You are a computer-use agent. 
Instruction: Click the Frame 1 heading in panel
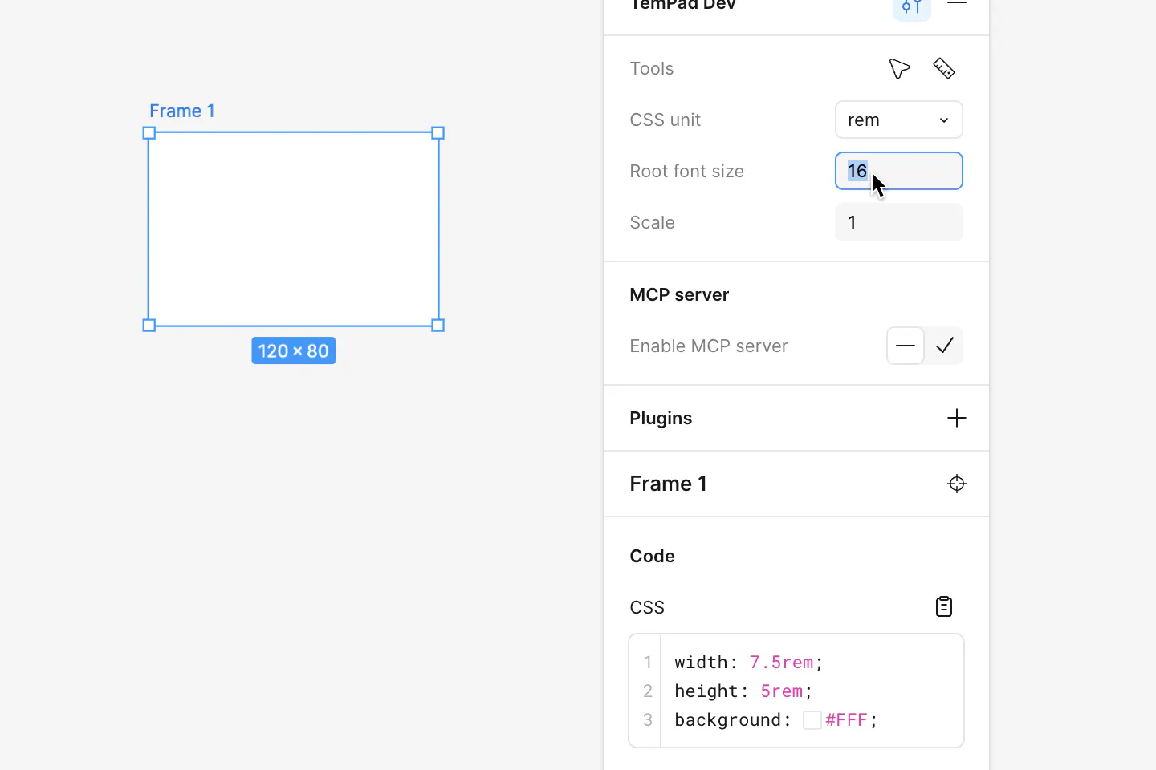(668, 484)
